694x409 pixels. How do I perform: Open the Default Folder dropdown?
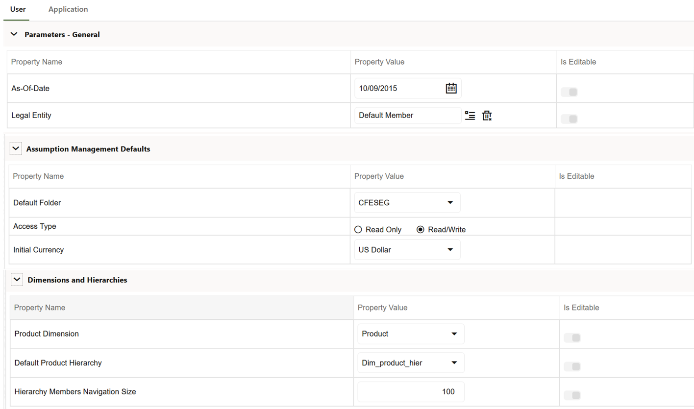point(450,202)
